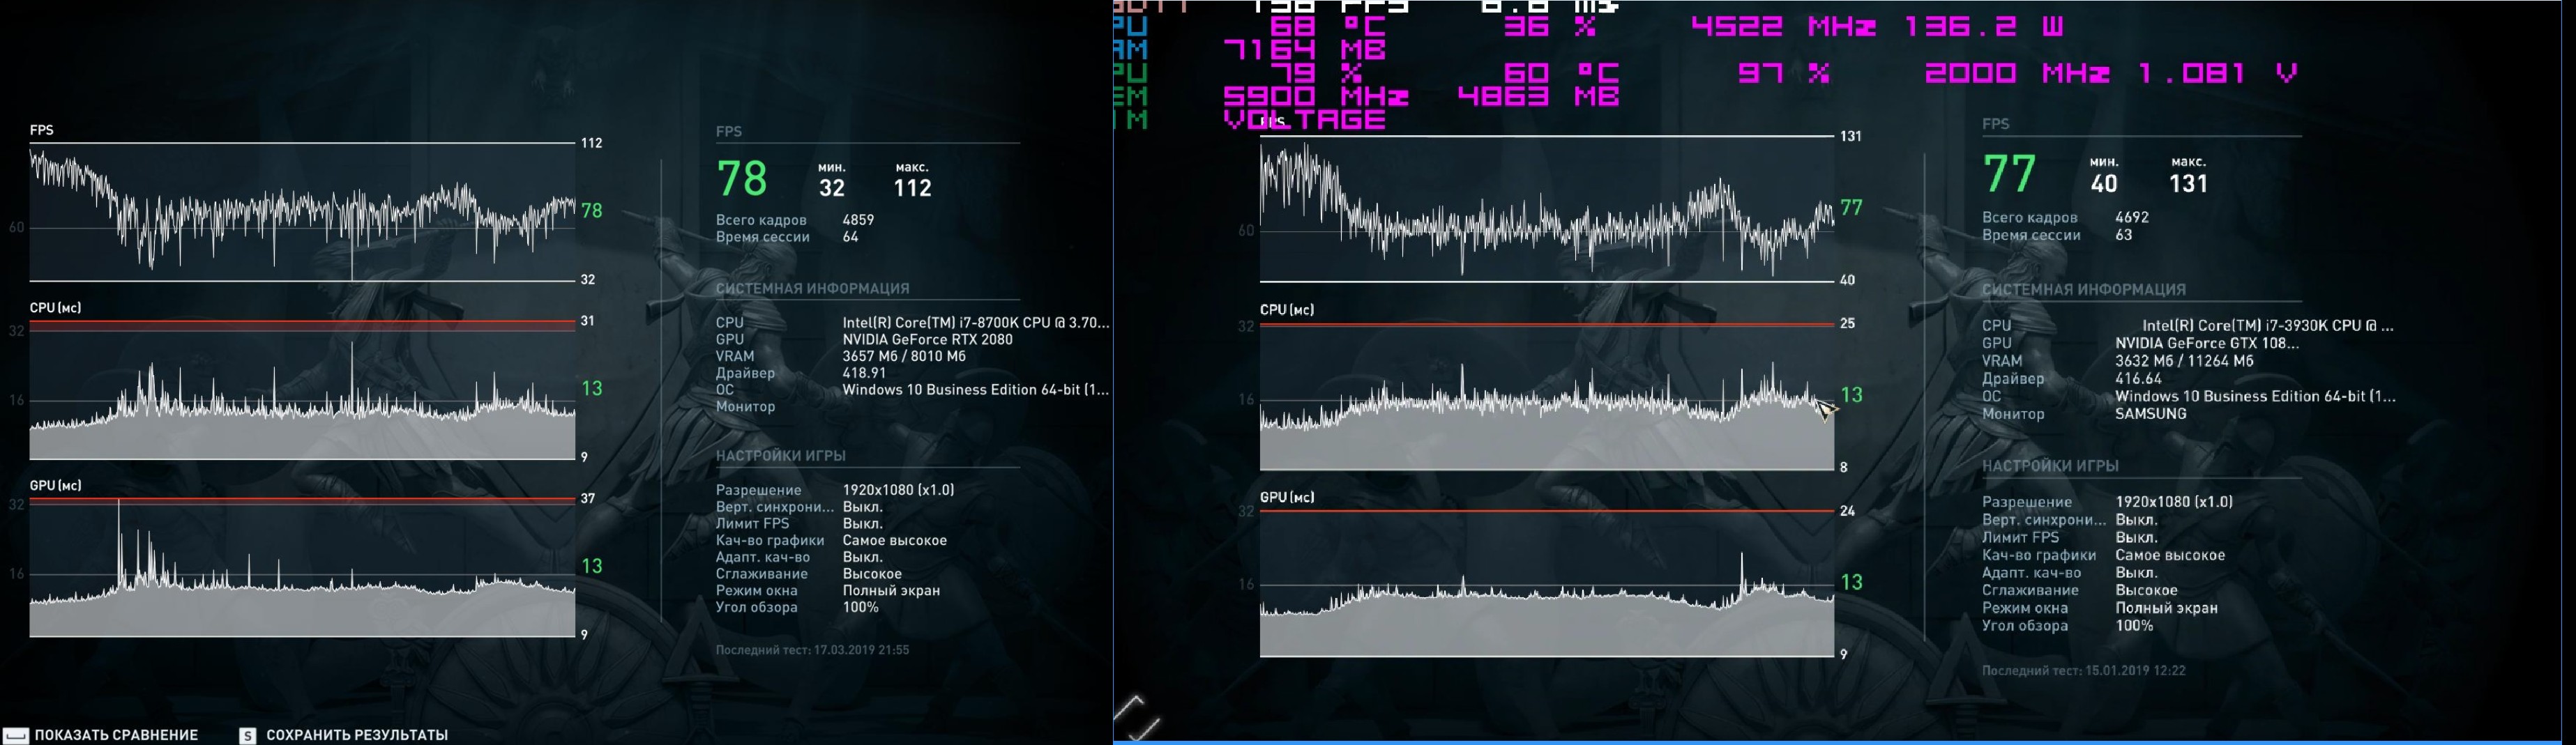Select the green average FPS value 78

pyautogui.click(x=742, y=179)
